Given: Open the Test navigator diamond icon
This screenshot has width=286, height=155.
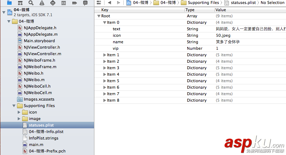Looking at the screenshot, I should 53,3.
